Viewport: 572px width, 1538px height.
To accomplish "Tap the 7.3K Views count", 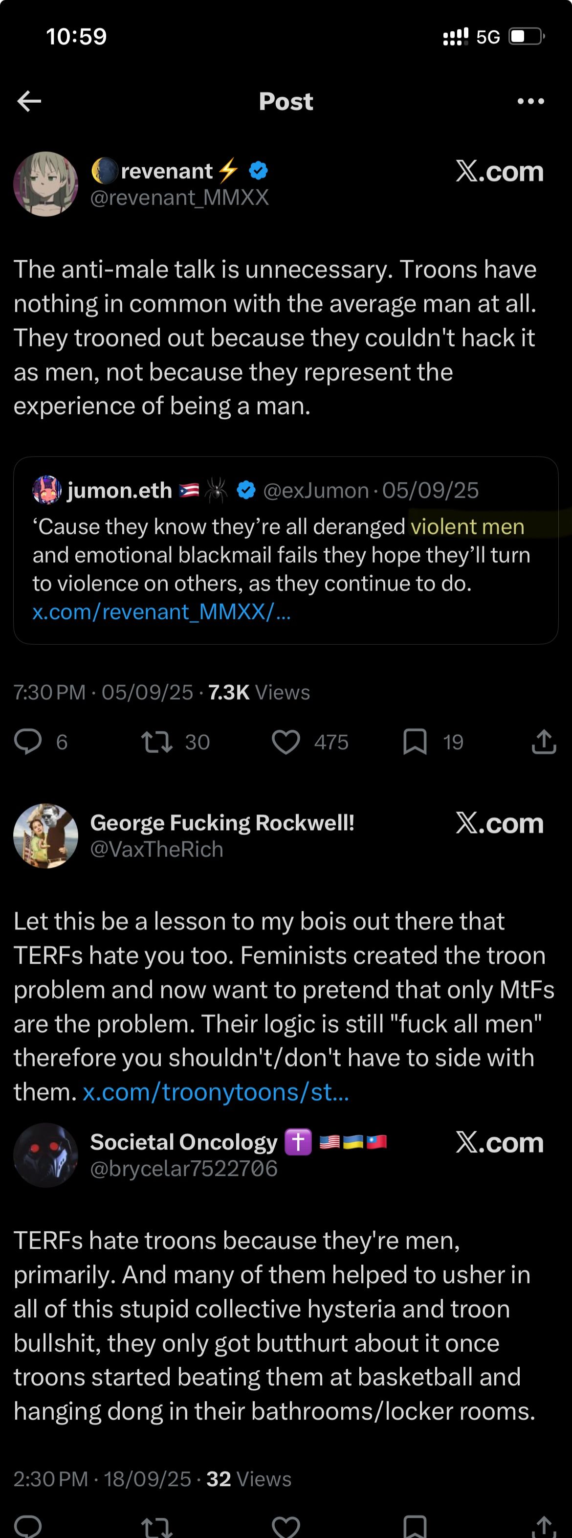I will pyautogui.click(x=259, y=692).
